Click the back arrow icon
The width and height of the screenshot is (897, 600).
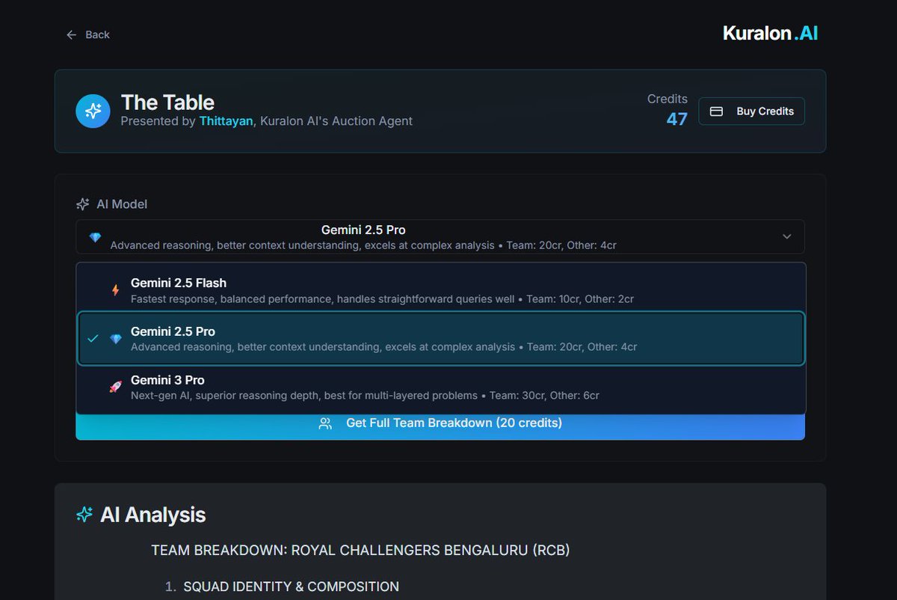click(x=72, y=34)
